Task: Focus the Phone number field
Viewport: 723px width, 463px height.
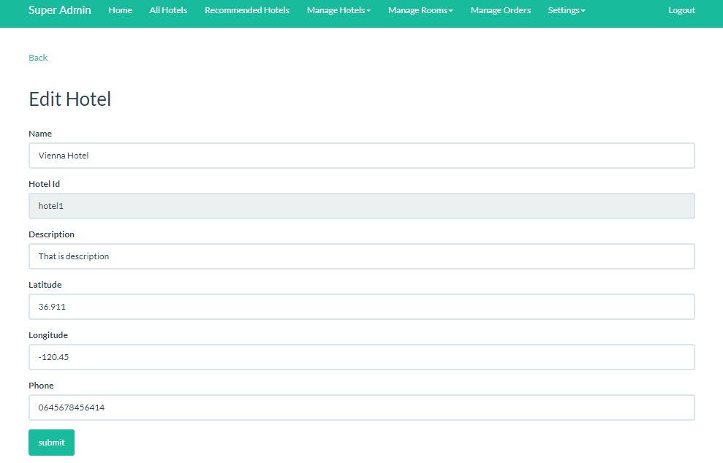Action: coord(361,407)
